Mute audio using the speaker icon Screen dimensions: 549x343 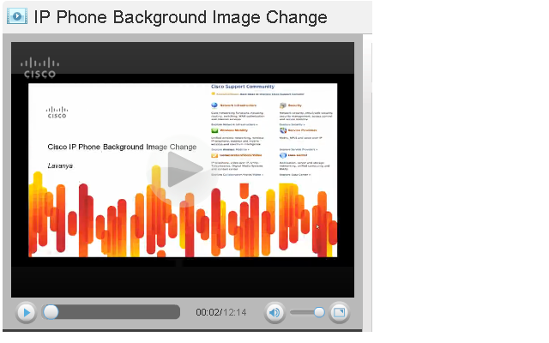274,312
